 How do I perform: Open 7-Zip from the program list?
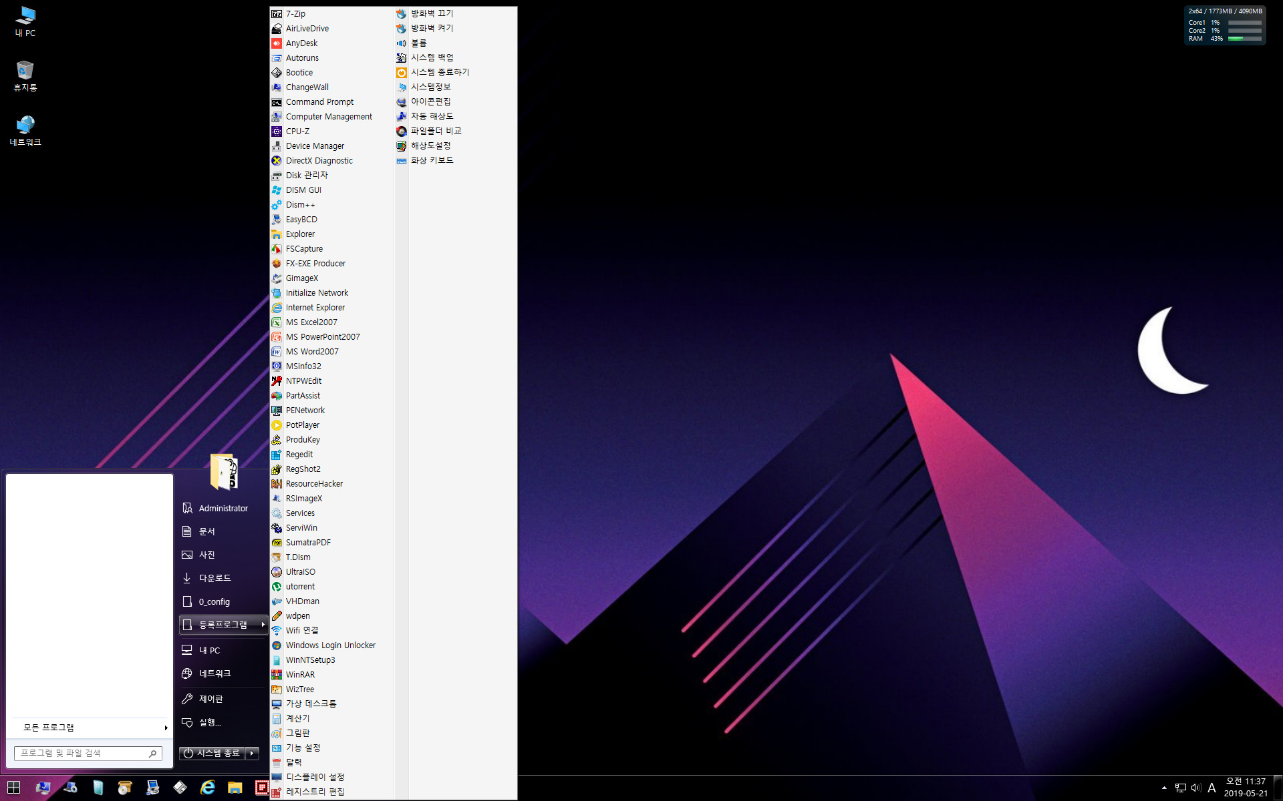pos(331,14)
